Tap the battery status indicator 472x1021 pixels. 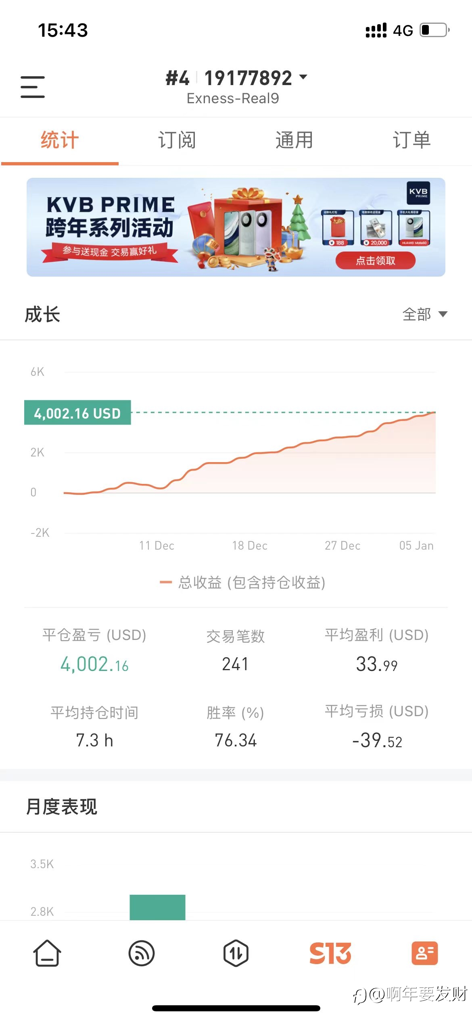pyautogui.click(x=435, y=30)
